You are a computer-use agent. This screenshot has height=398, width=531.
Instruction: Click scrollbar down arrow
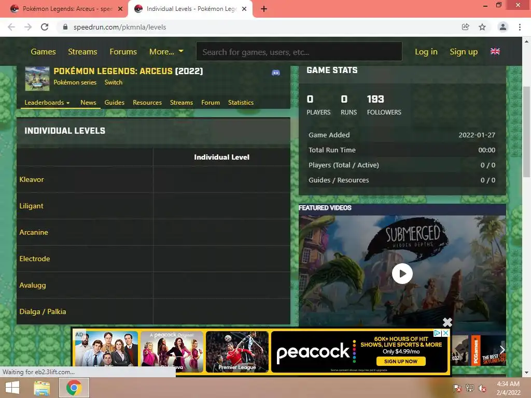tap(526, 372)
